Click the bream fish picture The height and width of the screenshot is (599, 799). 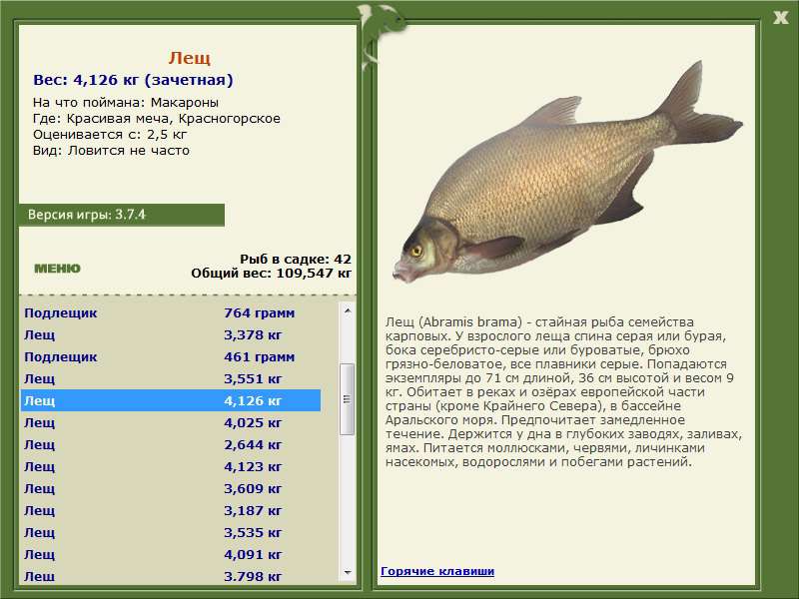point(567,173)
